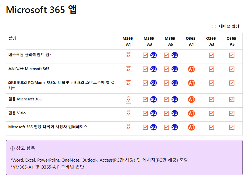This screenshot has height=178, width=250.
Task: Click the M365-A1 column header
Action: (x=128, y=41)
